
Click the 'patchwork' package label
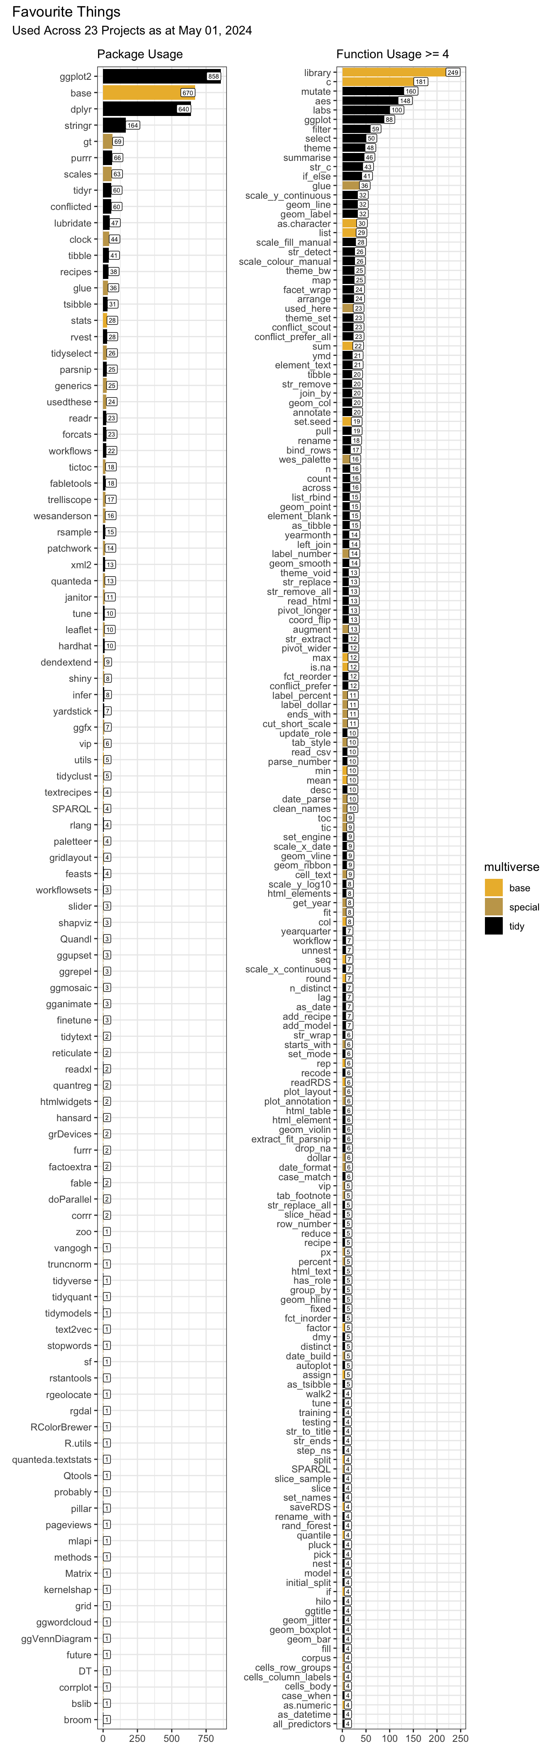click(69, 548)
